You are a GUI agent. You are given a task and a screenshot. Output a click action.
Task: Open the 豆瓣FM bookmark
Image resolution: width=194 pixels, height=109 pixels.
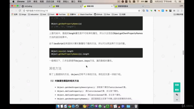pyautogui.click(x=72, y=14)
